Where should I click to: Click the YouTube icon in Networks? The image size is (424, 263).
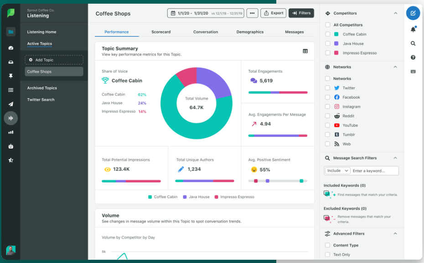(336, 125)
